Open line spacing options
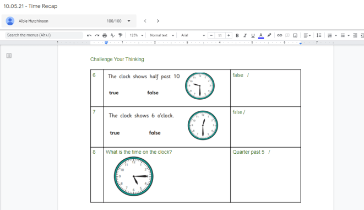Viewport: 364px width, 210px height. [319, 35]
